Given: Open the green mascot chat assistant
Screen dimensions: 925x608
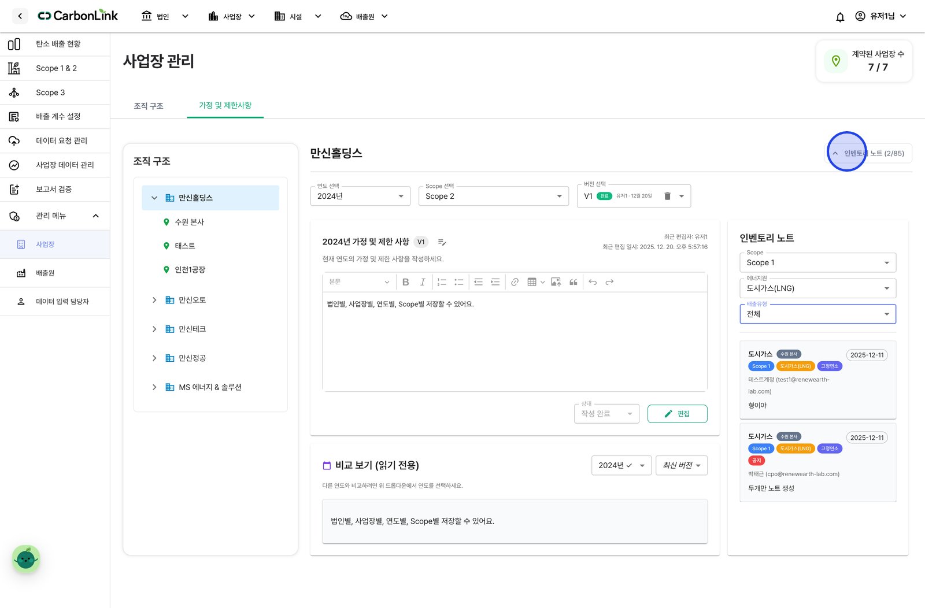Looking at the screenshot, I should (x=26, y=559).
